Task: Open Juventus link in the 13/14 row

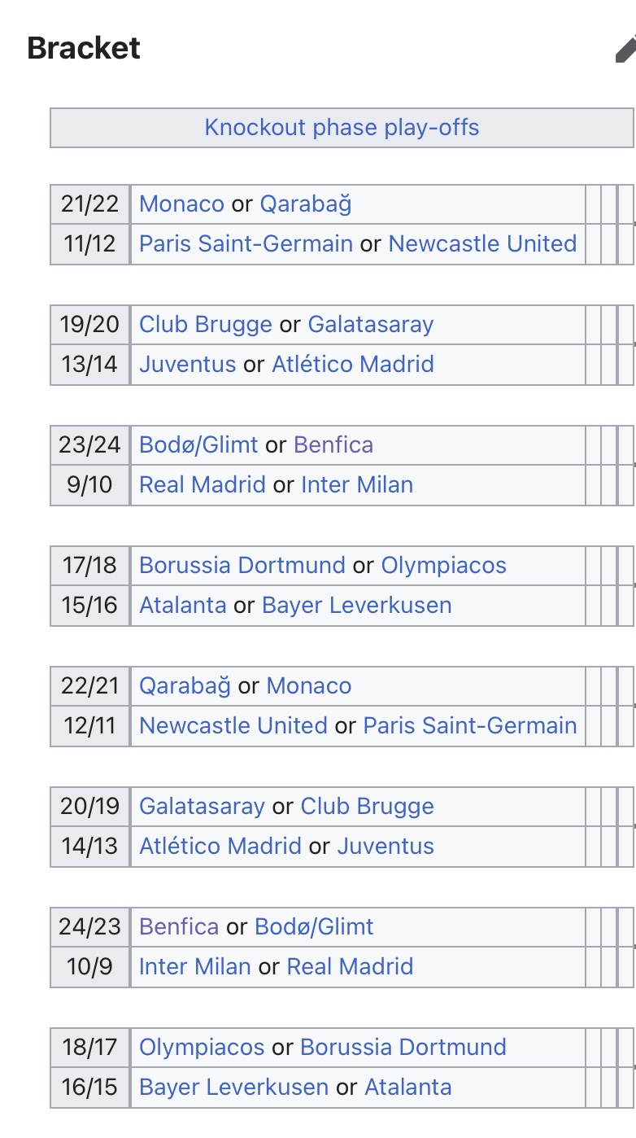Action: click(187, 364)
